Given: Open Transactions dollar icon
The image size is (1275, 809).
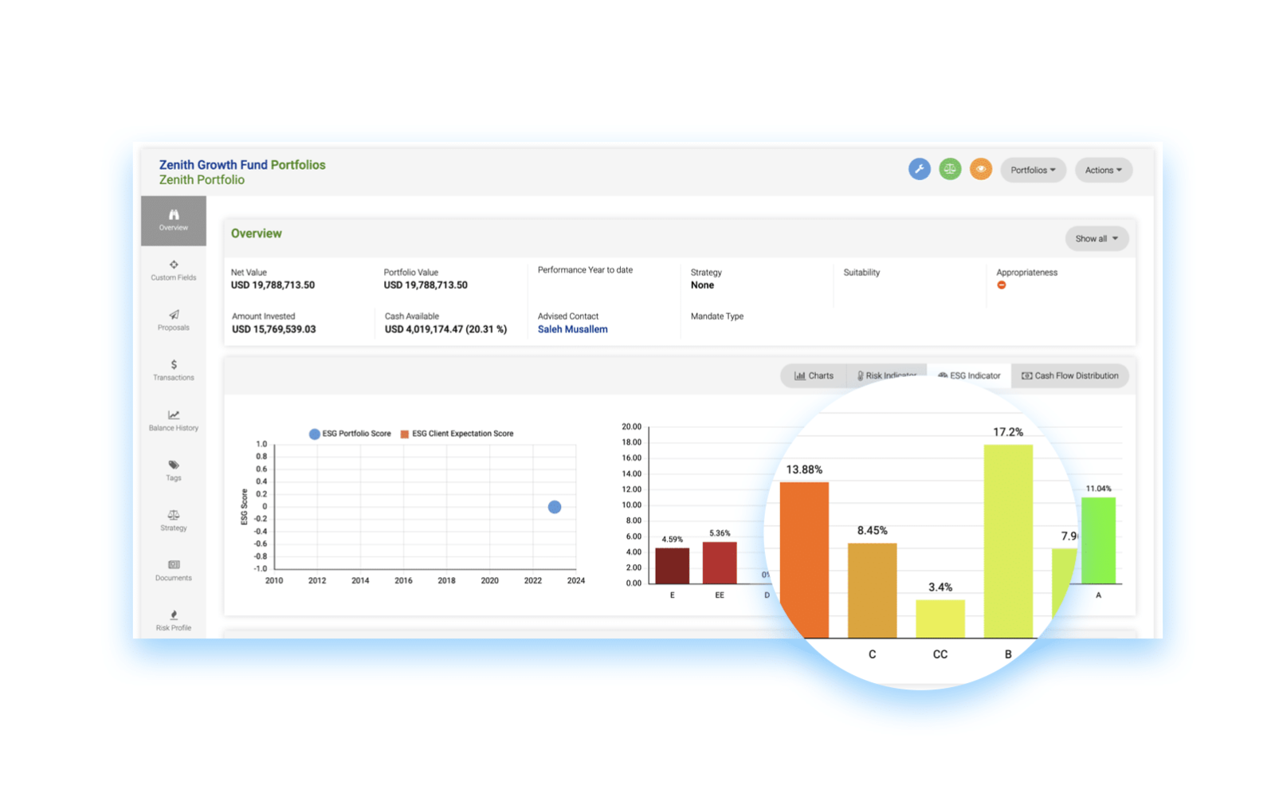Looking at the screenshot, I should (174, 365).
